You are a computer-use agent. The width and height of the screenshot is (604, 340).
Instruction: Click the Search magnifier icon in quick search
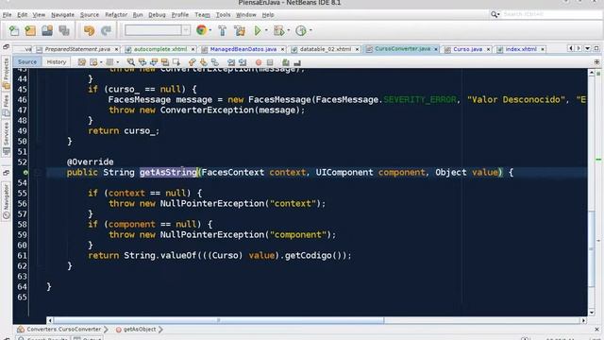coord(495,14)
